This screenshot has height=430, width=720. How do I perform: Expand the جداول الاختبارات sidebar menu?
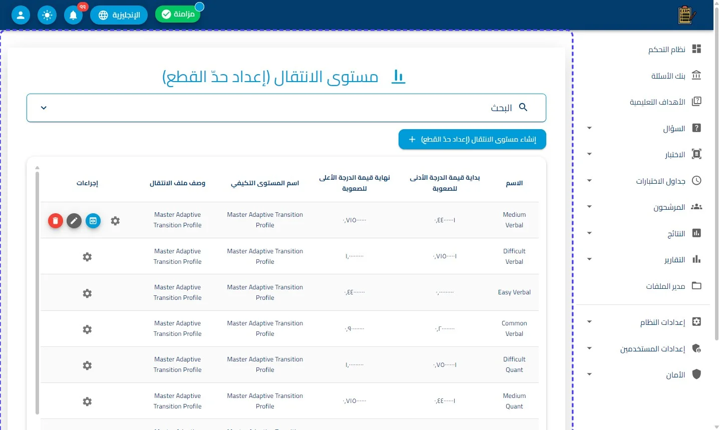click(x=589, y=181)
